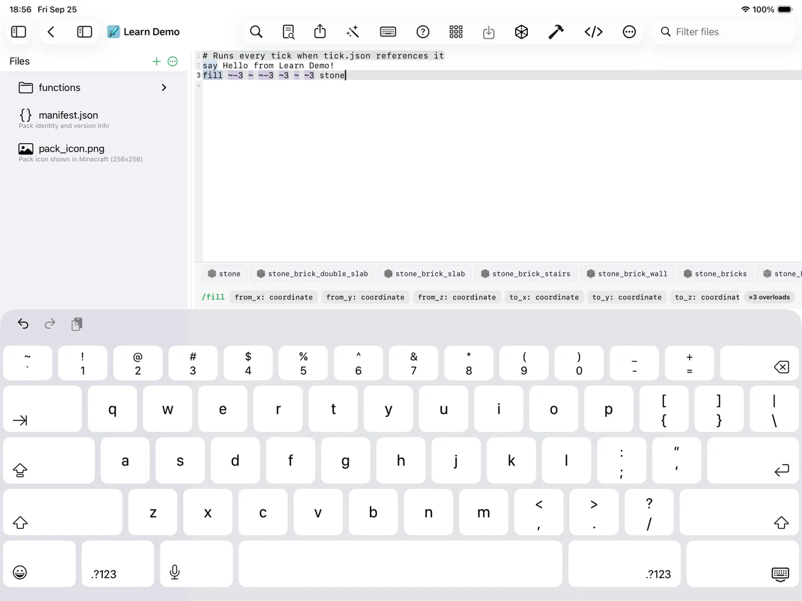The width and height of the screenshot is (802, 601).
Task: Choose stone_brick_wall suggestion
Action: (x=627, y=273)
